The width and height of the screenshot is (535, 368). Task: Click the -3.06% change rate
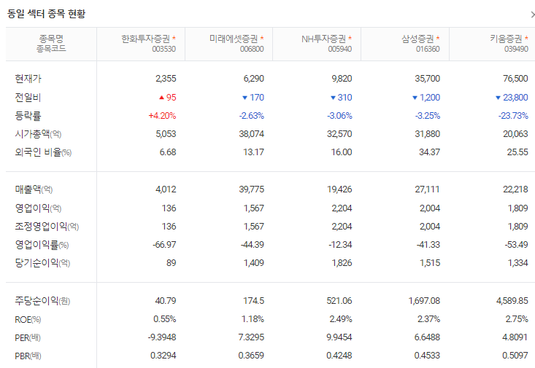click(339, 116)
